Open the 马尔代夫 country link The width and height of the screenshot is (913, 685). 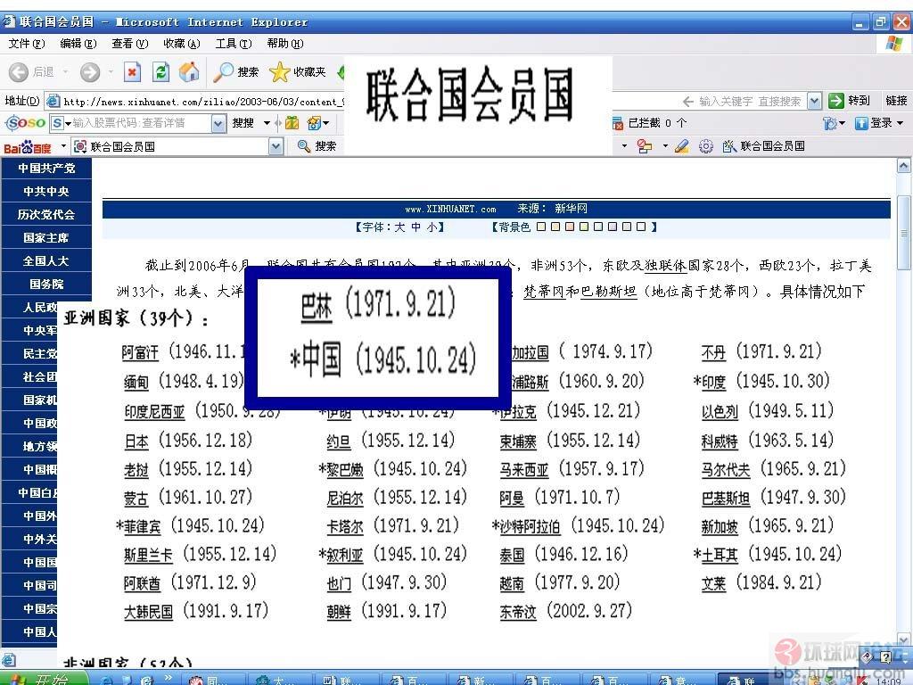tap(726, 469)
